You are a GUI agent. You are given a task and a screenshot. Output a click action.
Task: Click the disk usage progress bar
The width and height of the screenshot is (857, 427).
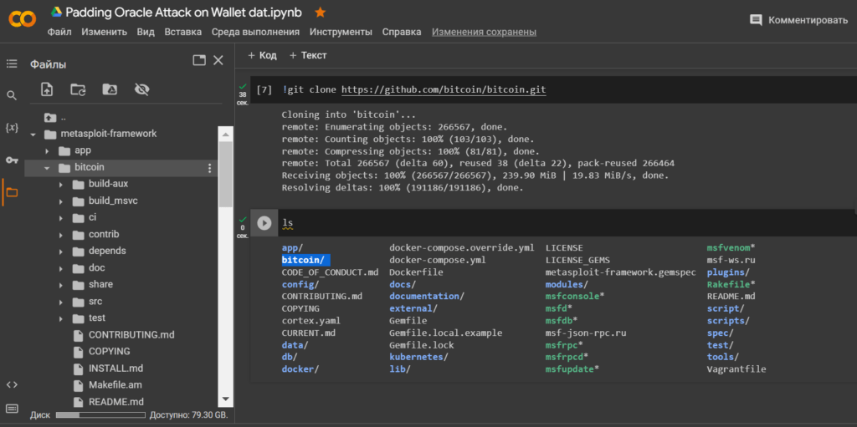point(101,415)
